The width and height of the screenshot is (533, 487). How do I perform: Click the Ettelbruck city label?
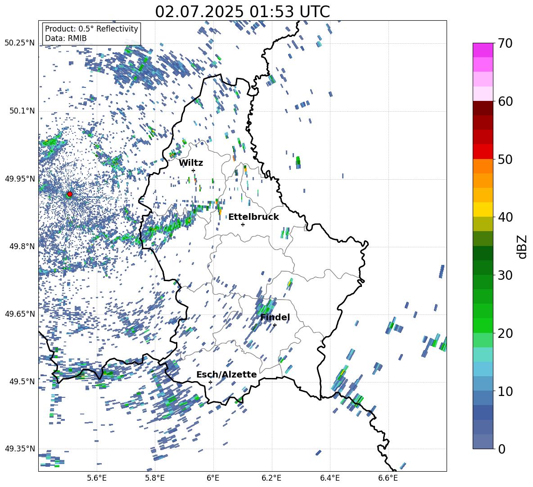pyautogui.click(x=253, y=217)
